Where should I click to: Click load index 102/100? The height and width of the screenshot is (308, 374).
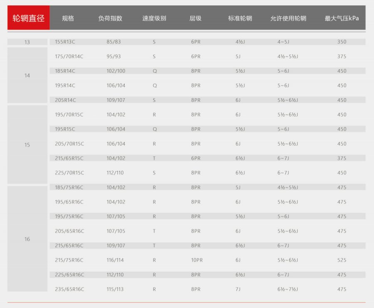tap(116, 71)
